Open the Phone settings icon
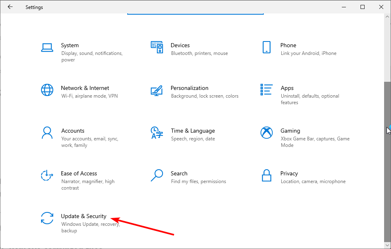 pyautogui.click(x=267, y=47)
